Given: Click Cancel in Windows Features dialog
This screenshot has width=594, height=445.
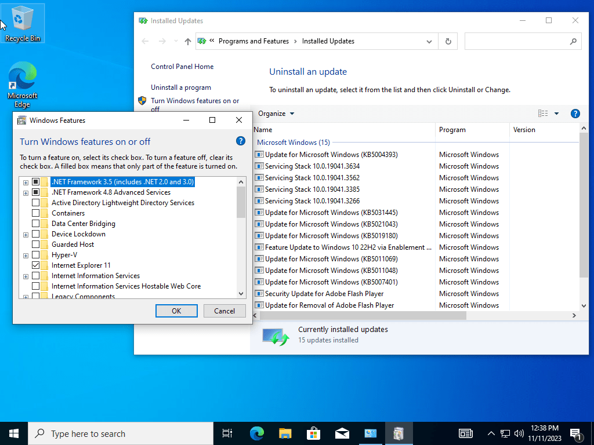Looking at the screenshot, I should (224, 311).
